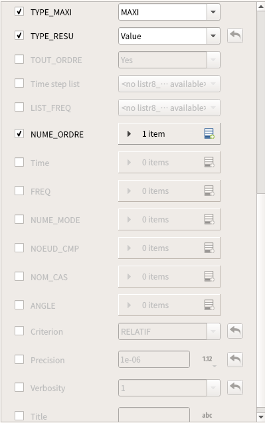
Task: Click the reset arrow beside Precision field
Action: 235,360
